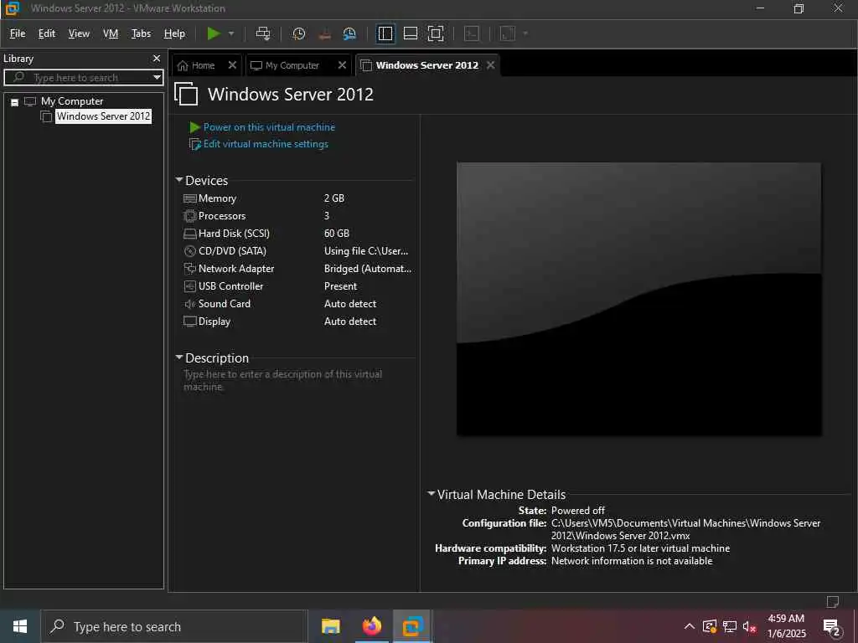Close the Home tab
This screenshot has width=858, height=643.
(232, 65)
